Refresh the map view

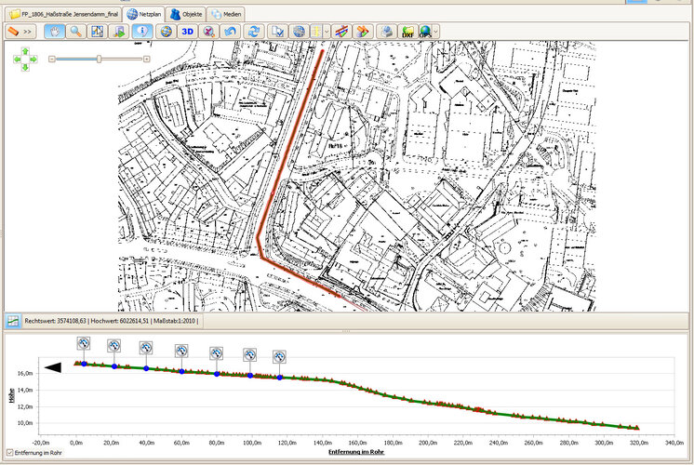pyautogui.click(x=254, y=31)
